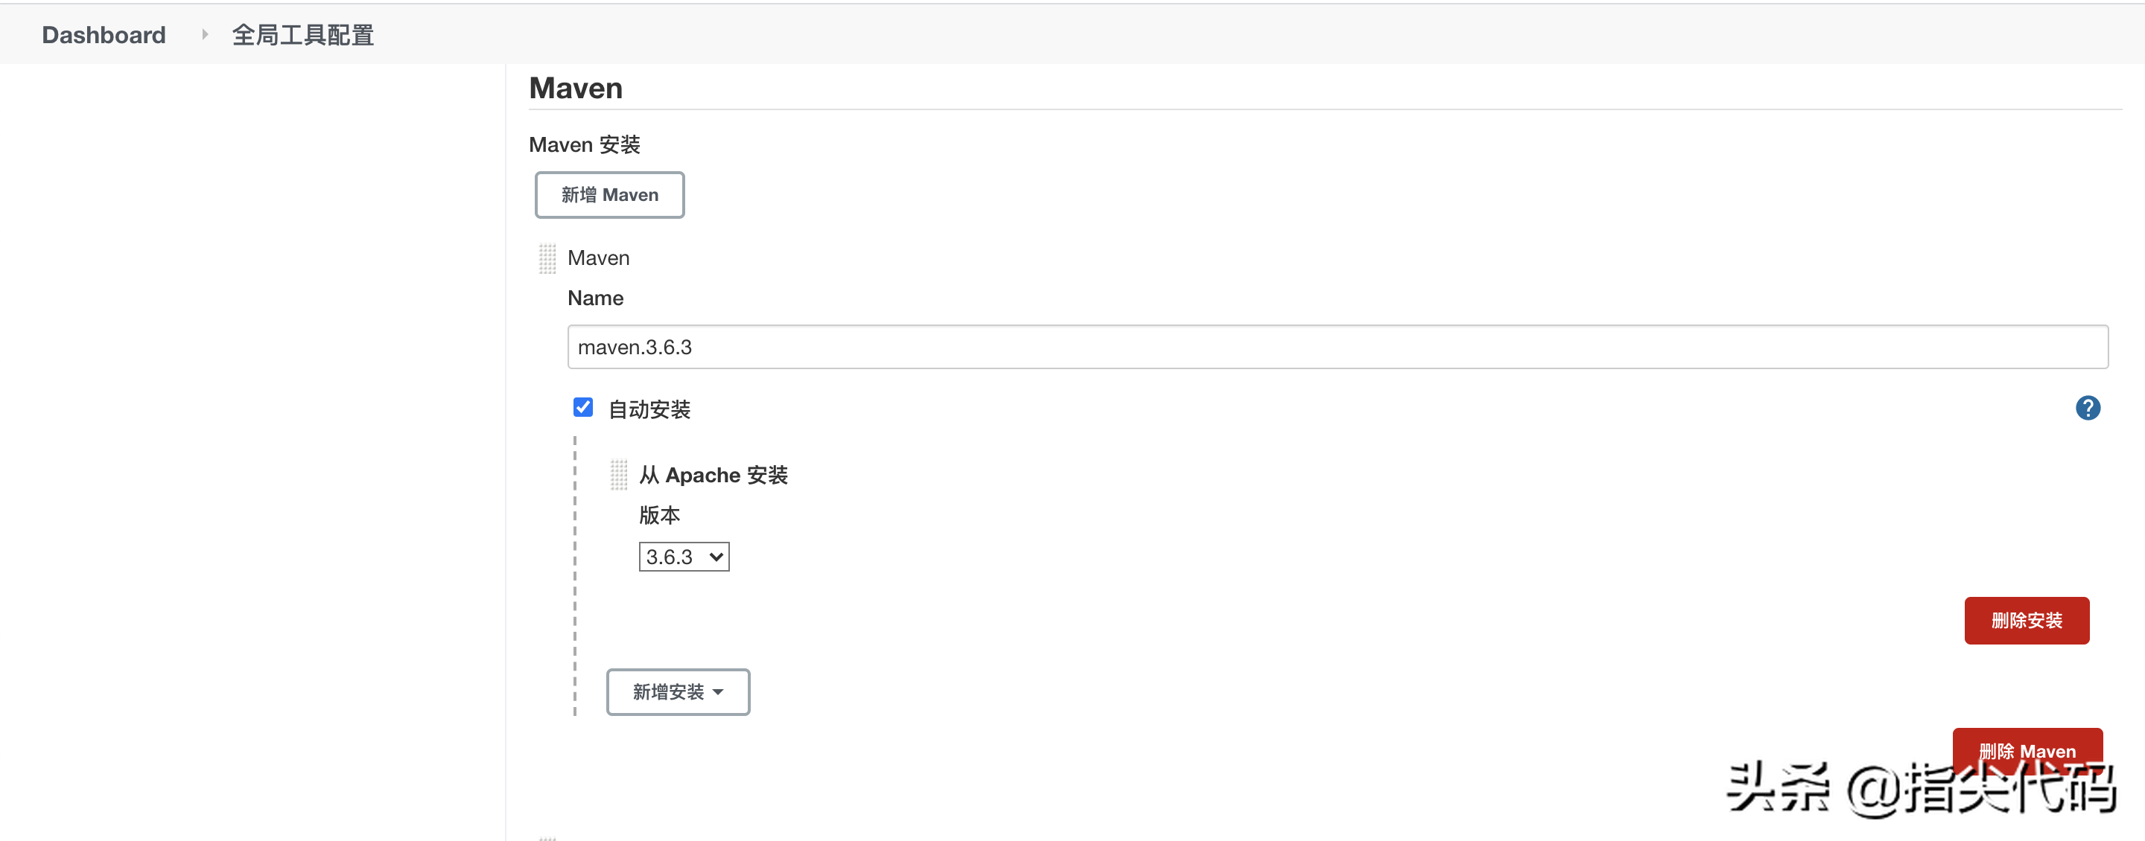The image size is (2145, 841).
Task: Click the bold Maven section heading
Action: pyautogui.click(x=576, y=88)
